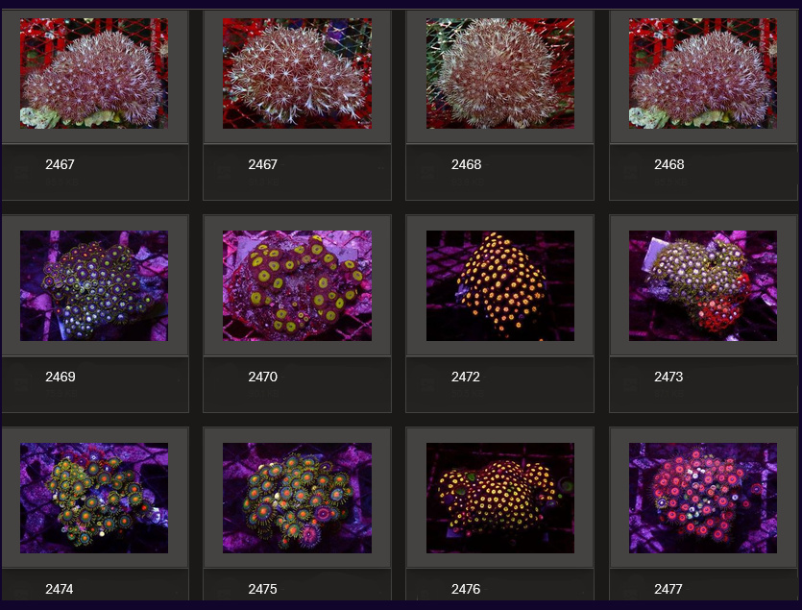Viewport: 802px width, 610px height.
Task: Open the 2468 thumbnail with green netting background
Action: (500, 73)
